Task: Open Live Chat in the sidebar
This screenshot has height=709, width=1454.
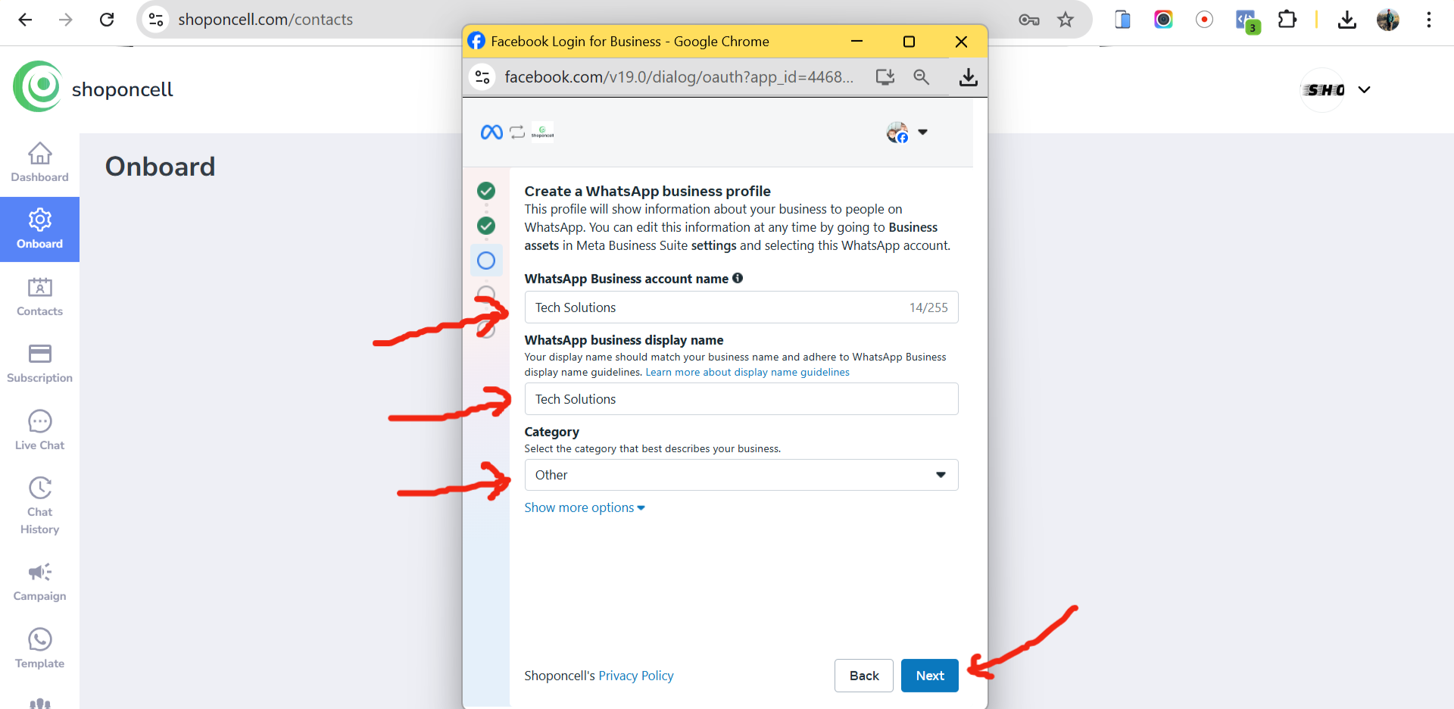Action: coord(39,430)
